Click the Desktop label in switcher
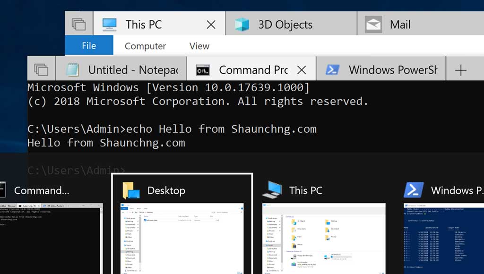Screen dimensions: 484x274 [x=166, y=191]
